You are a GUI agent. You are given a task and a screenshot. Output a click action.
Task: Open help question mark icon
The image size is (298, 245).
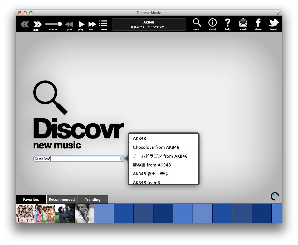point(228,22)
